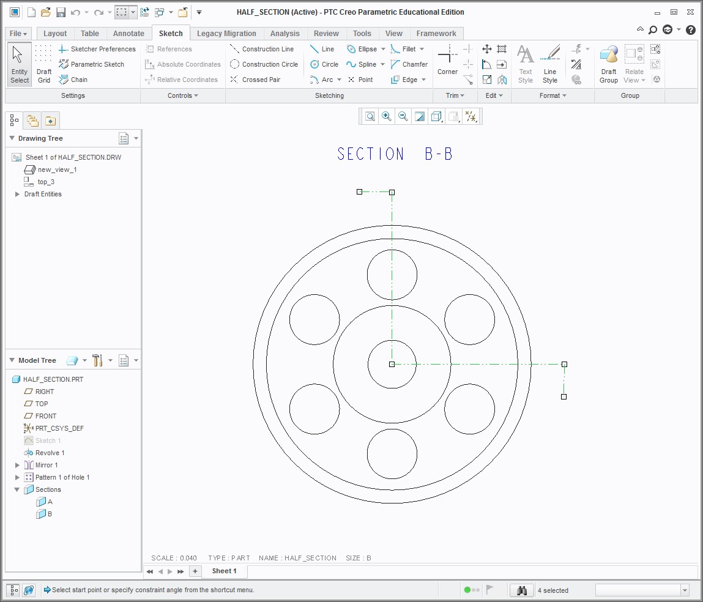Open the Edge dropdown arrow
703x602 pixels.
423,80
